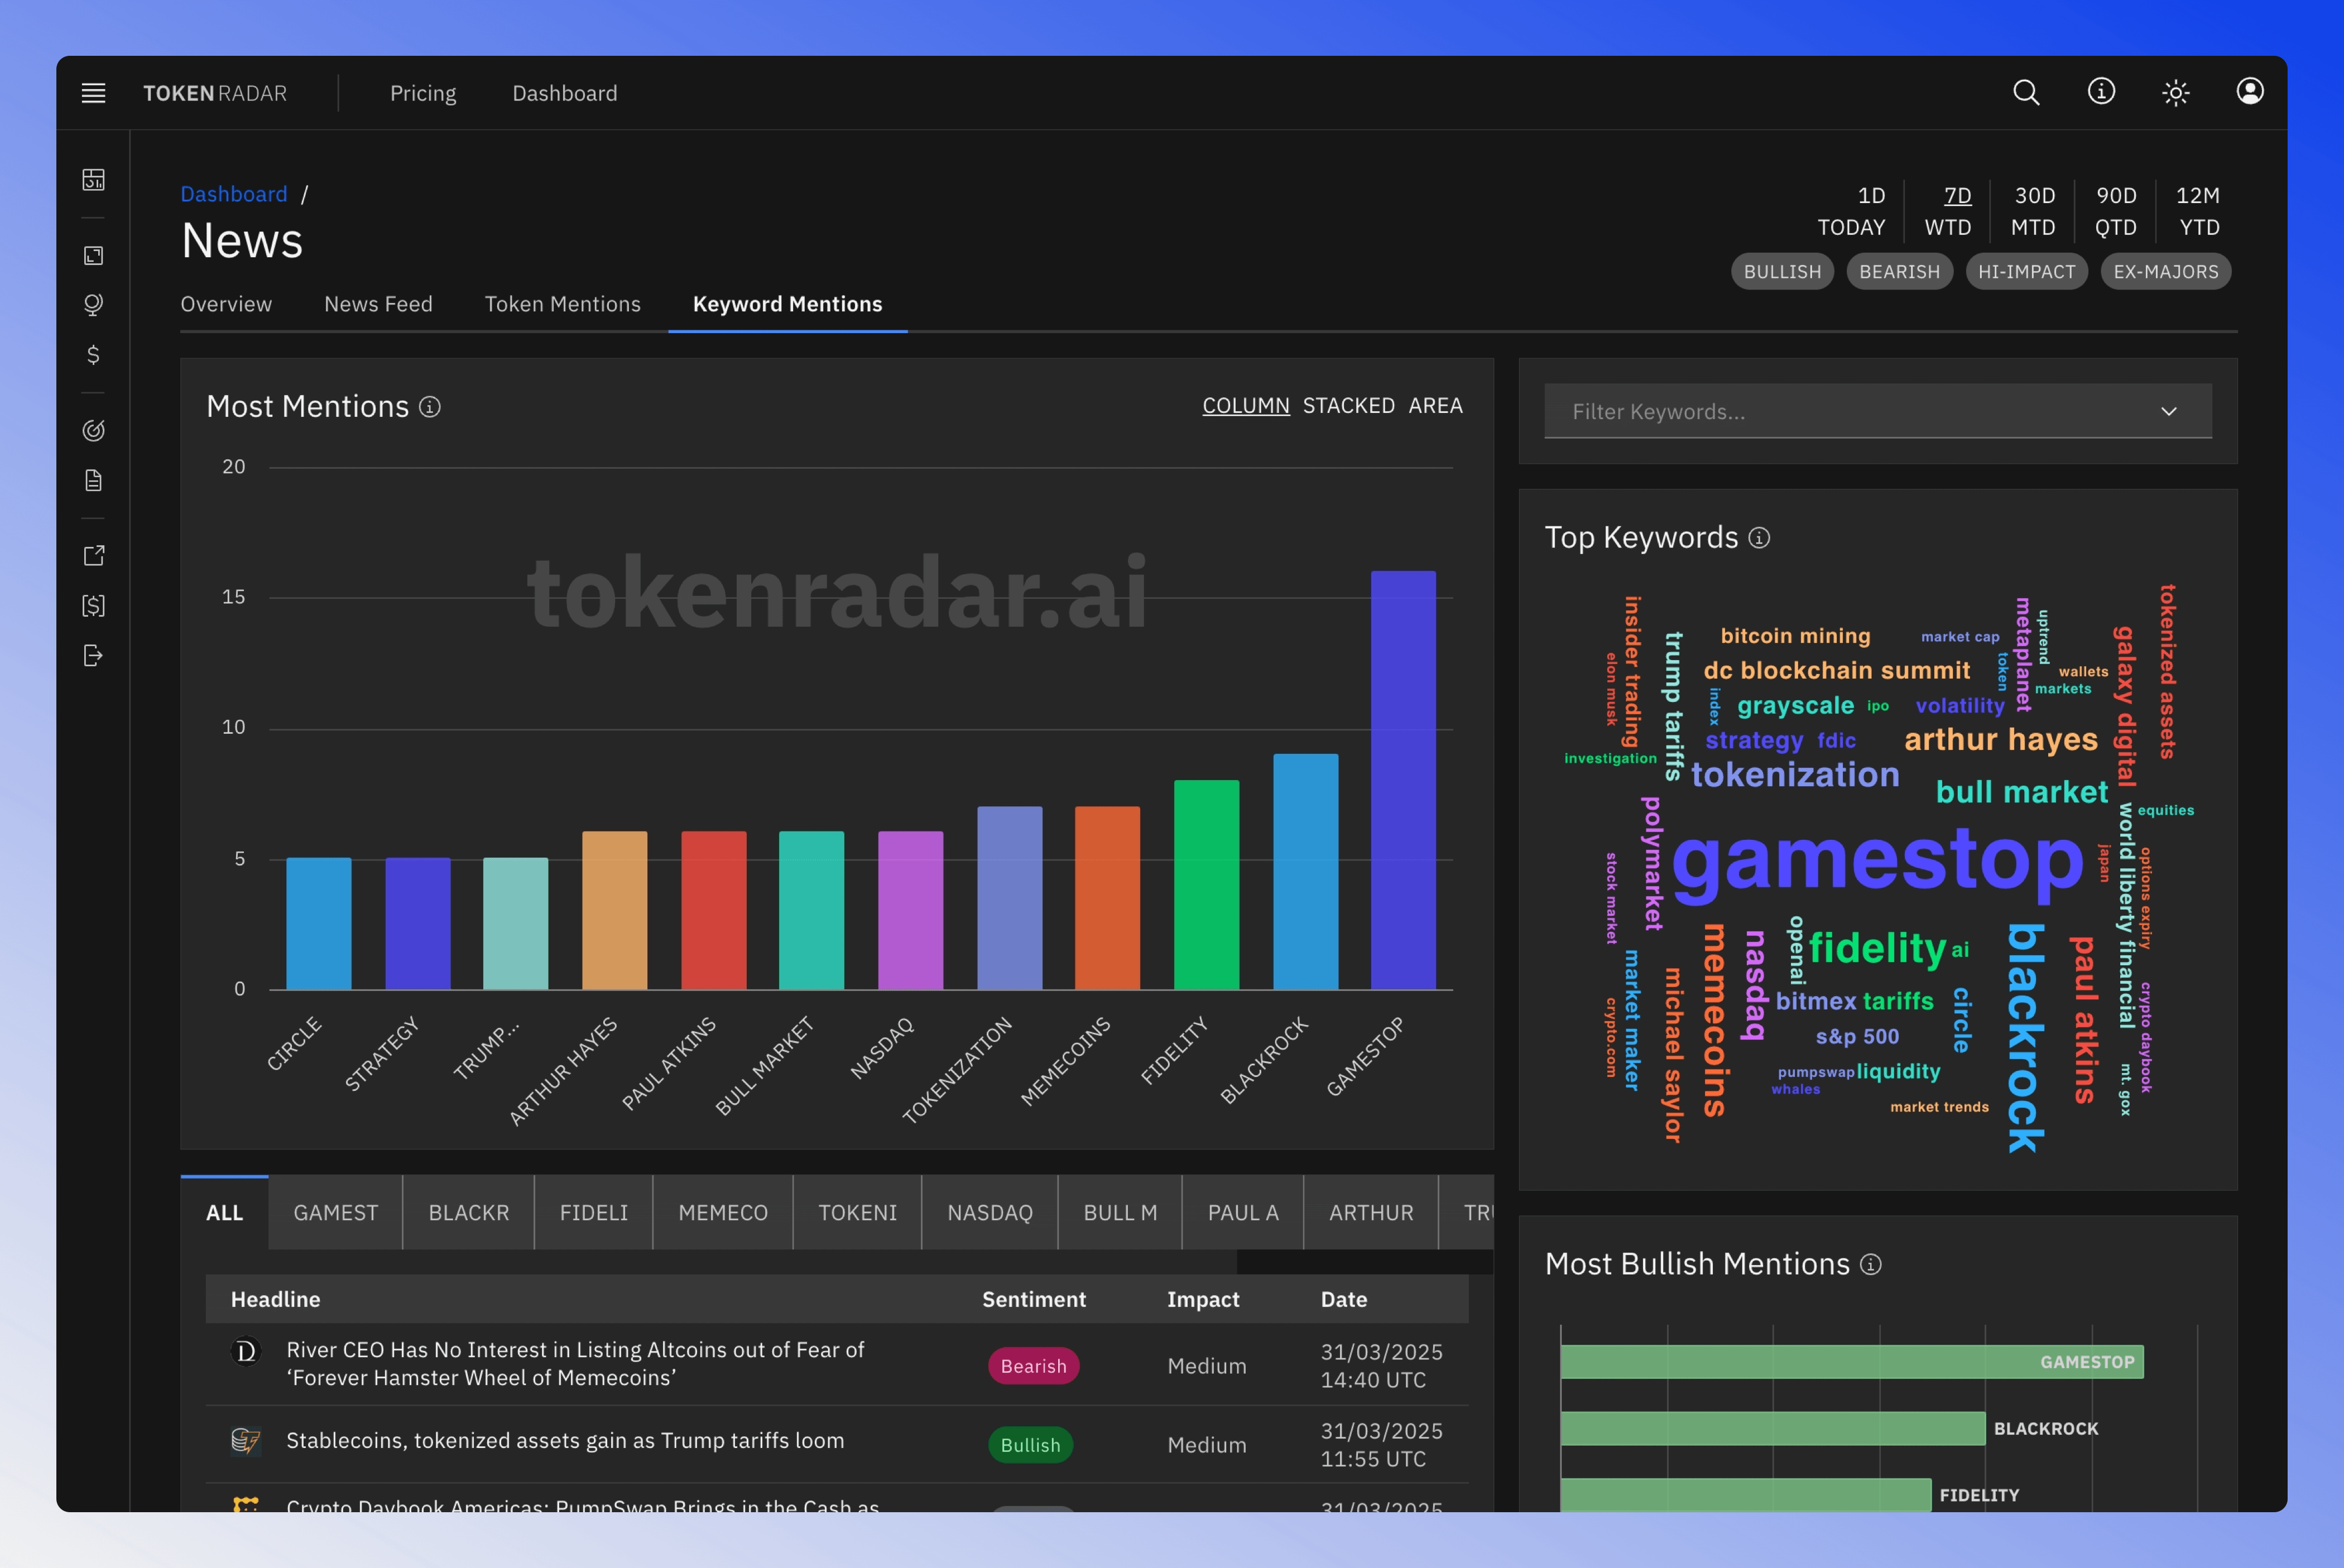This screenshot has height=1568, width=2344.
Task: Open the sidebar dollar sign icon
Action: [x=93, y=355]
